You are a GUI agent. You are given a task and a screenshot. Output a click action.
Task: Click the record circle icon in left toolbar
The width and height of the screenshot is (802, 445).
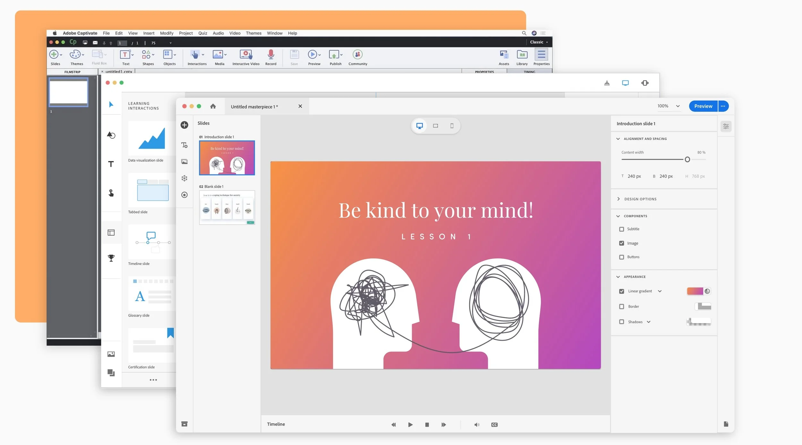pyautogui.click(x=184, y=195)
